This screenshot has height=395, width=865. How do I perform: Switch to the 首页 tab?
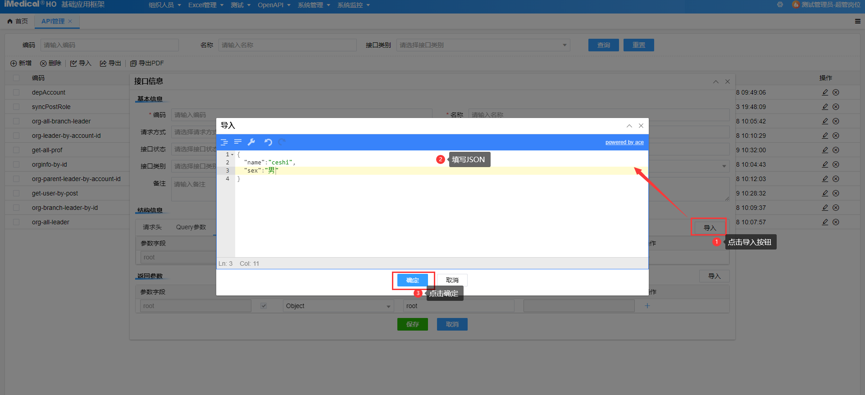coord(18,21)
